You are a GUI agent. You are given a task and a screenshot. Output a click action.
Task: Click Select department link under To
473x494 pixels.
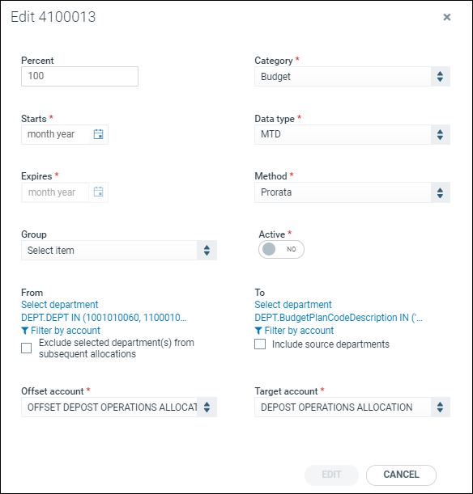click(293, 305)
